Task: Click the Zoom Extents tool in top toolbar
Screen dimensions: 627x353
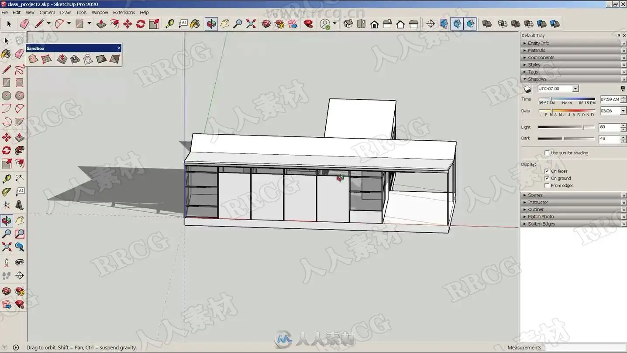Action: pyautogui.click(x=251, y=24)
